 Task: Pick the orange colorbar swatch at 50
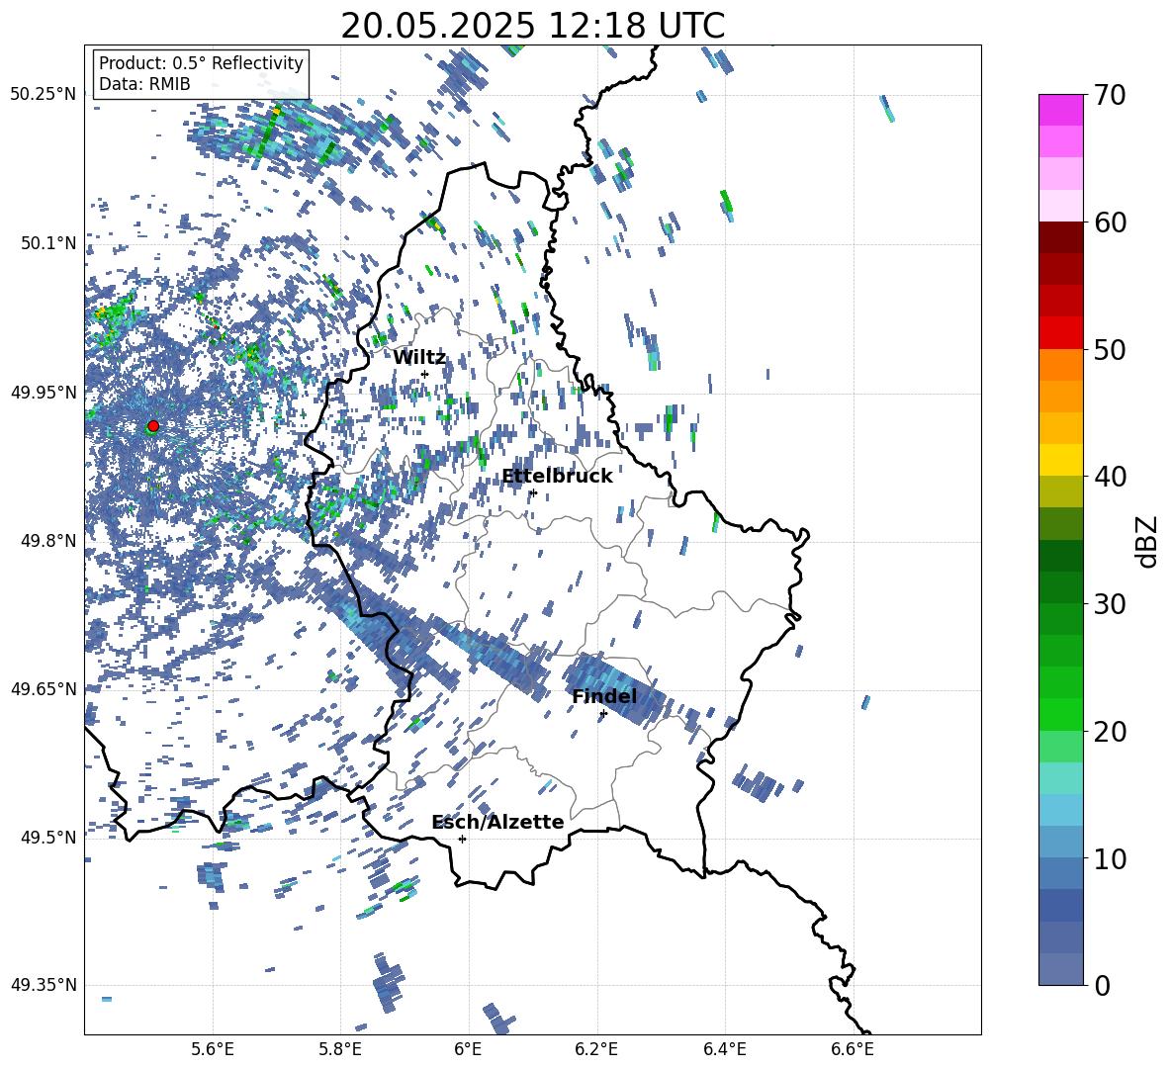coord(1060,364)
